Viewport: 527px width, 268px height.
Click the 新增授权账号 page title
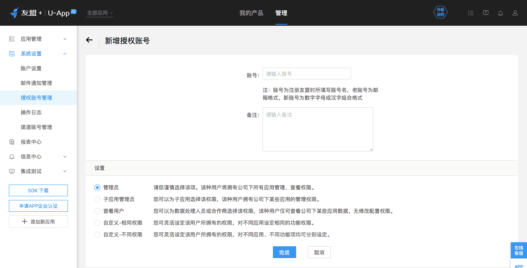tap(127, 41)
